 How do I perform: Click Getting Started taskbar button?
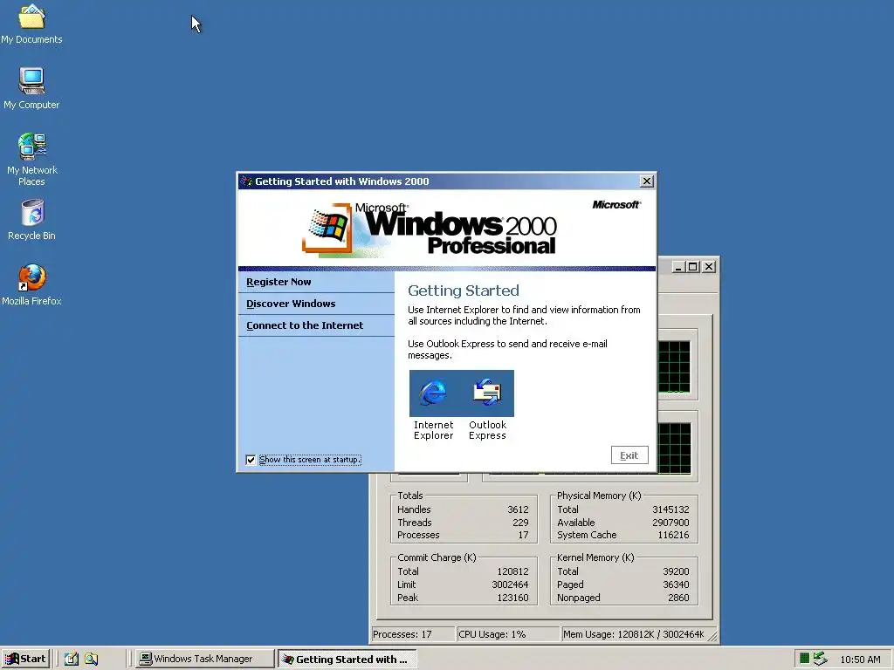coord(347,659)
